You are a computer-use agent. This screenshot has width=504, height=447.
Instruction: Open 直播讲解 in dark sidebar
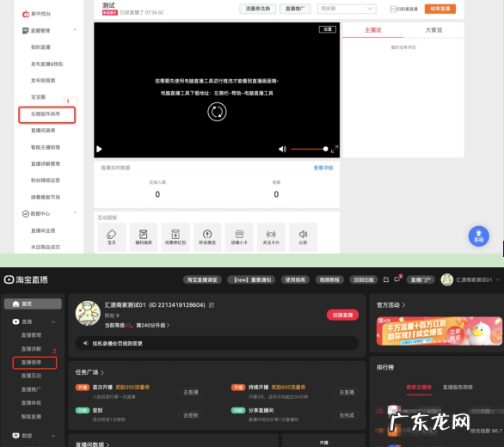click(x=31, y=349)
